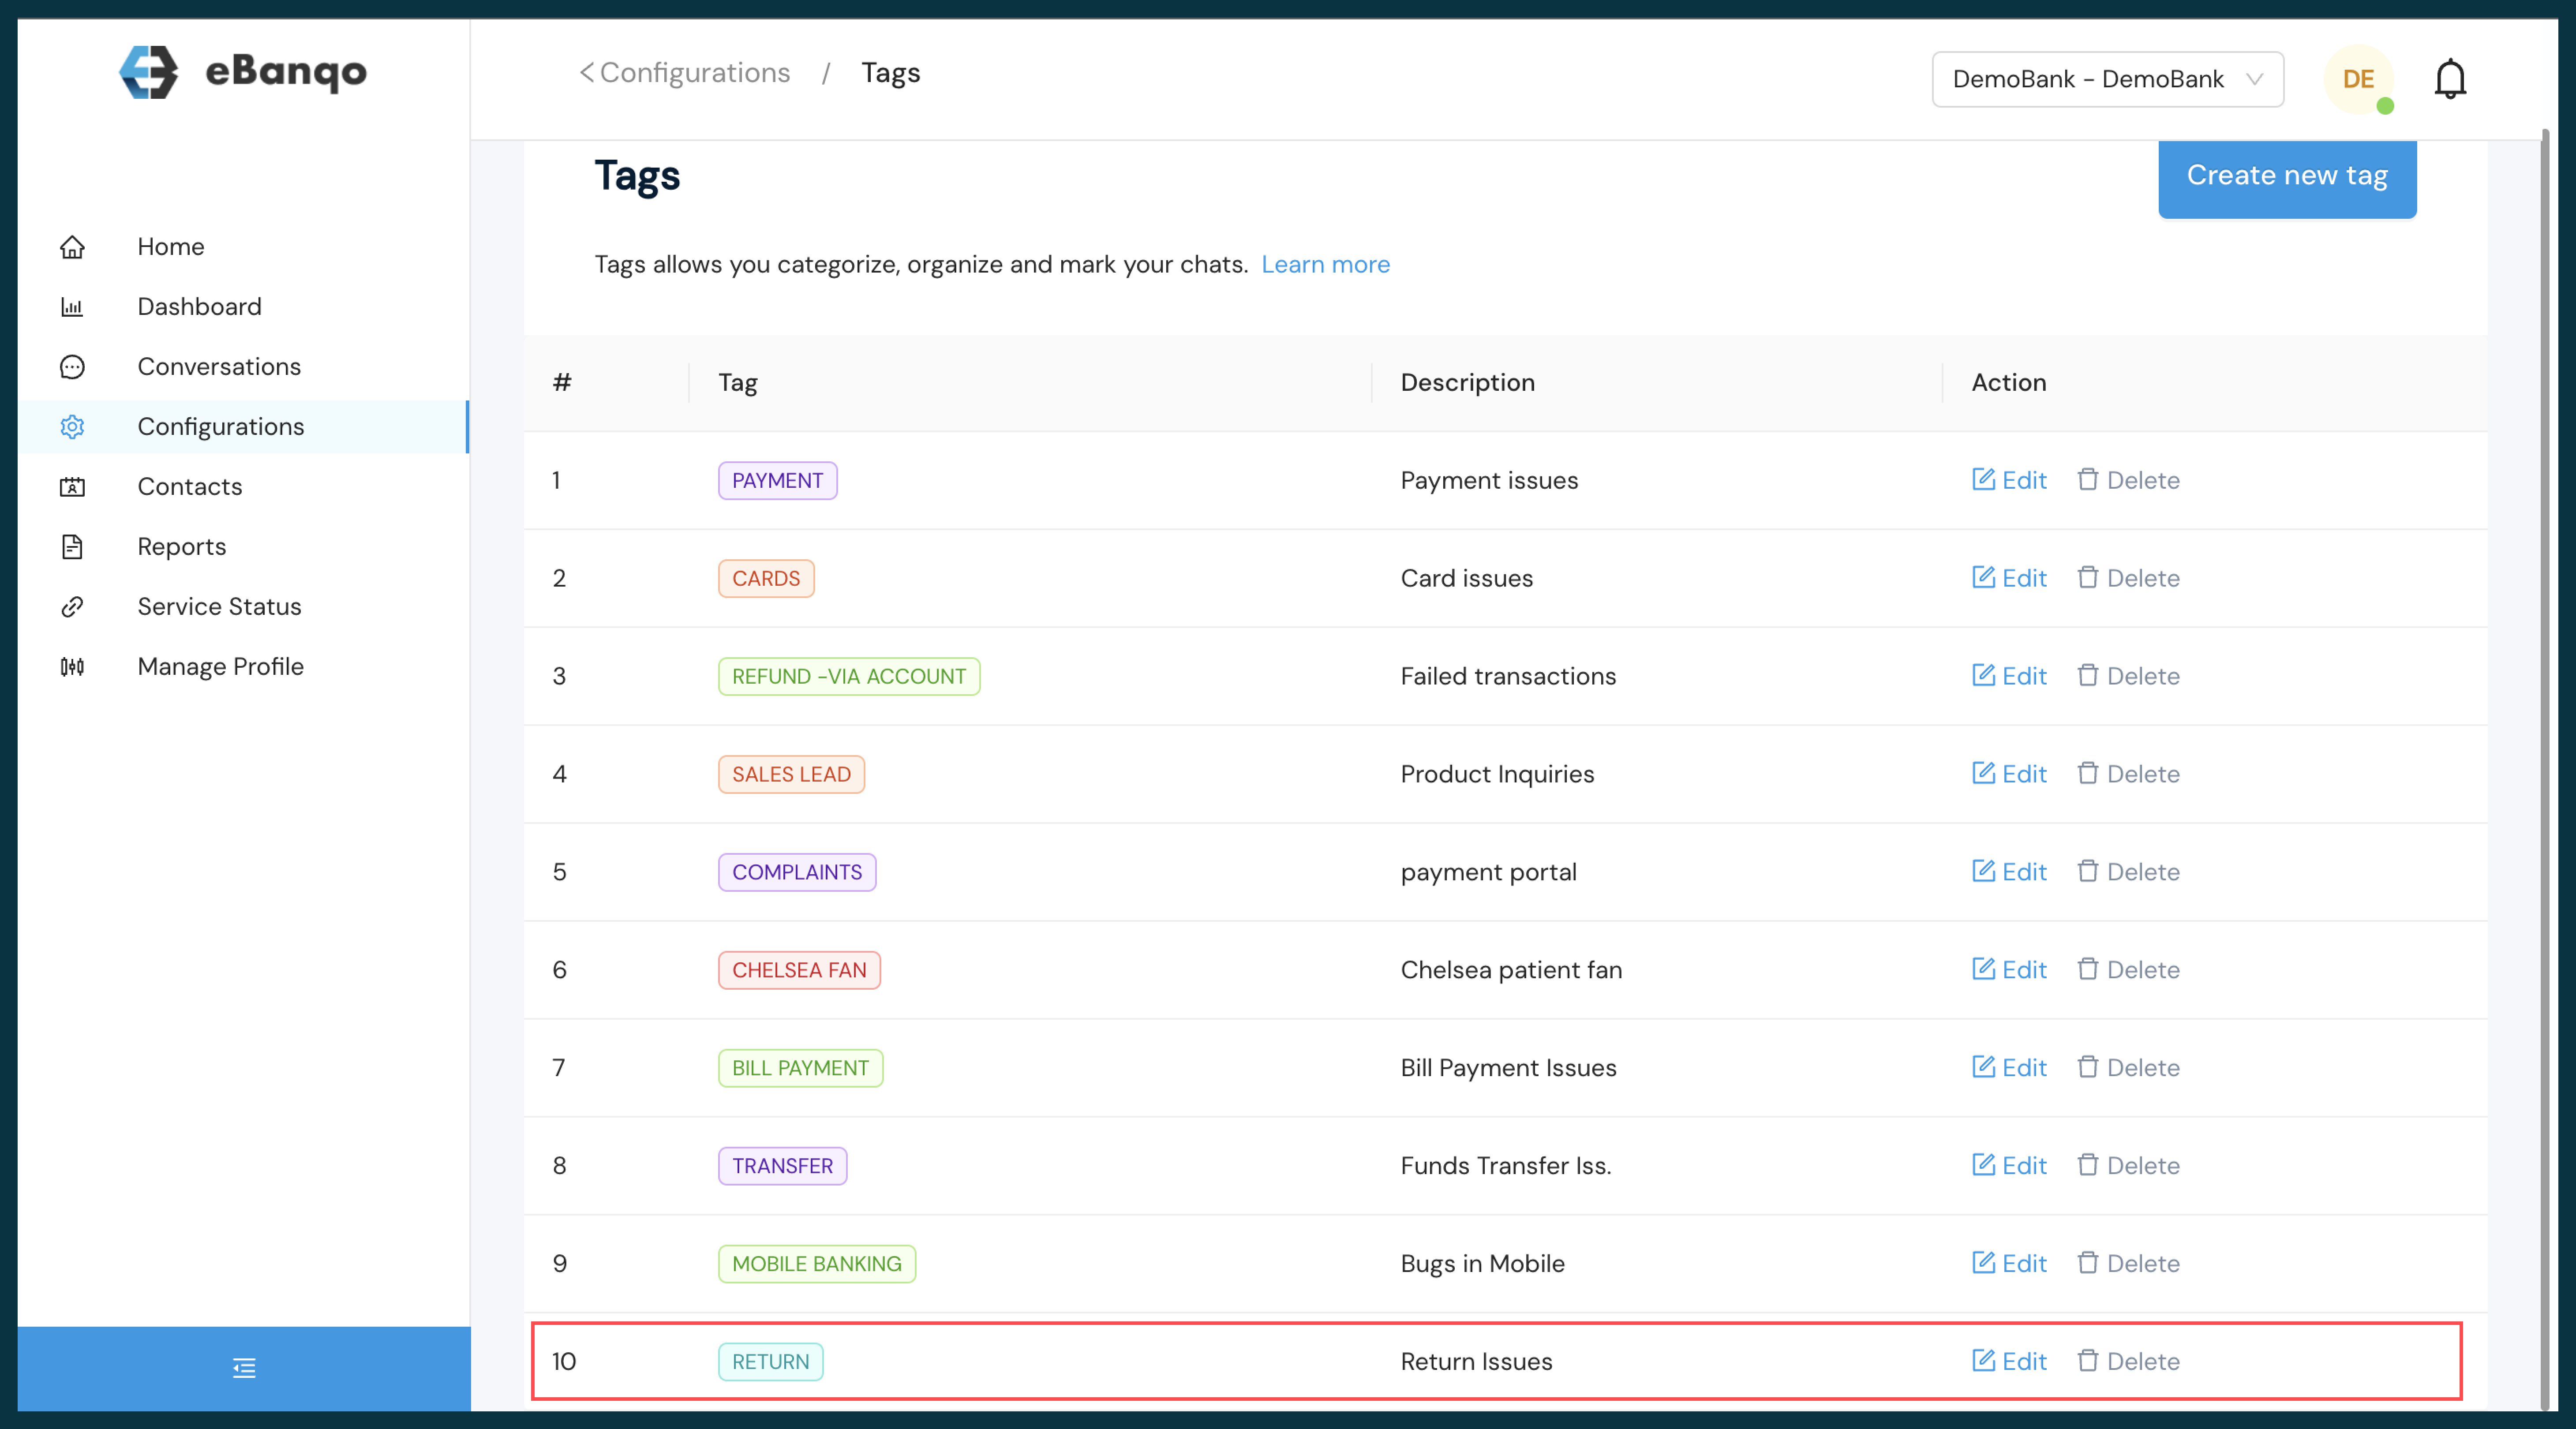The height and width of the screenshot is (1429, 2576).
Task: Click the 'Chelsea patient fan' description
Action: point(1511,970)
